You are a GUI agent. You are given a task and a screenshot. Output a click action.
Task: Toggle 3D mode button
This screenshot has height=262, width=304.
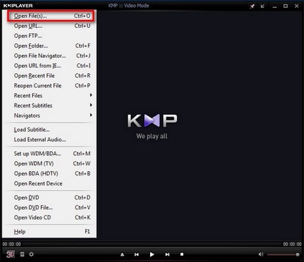coord(10,254)
